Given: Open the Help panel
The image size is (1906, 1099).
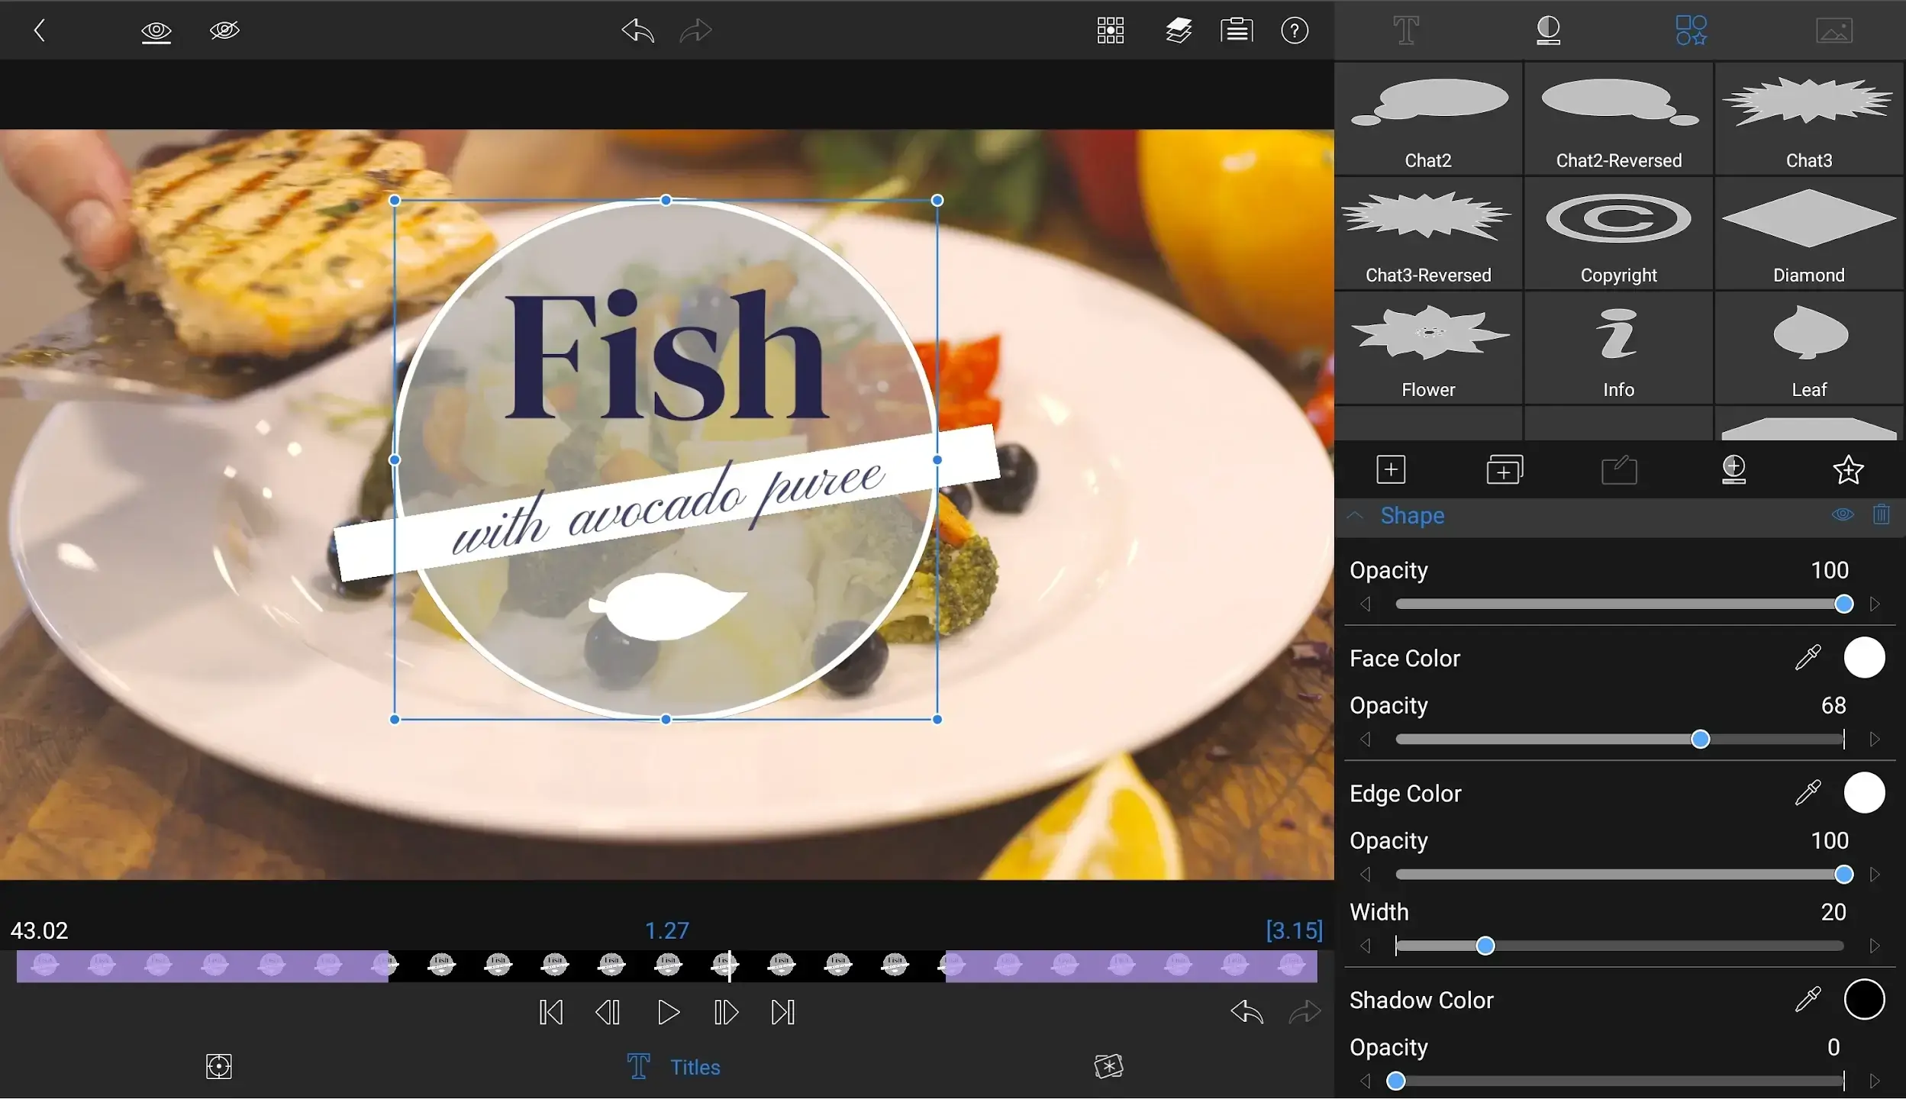Looking at the screenshot, I should click(x=1294, y=31).
